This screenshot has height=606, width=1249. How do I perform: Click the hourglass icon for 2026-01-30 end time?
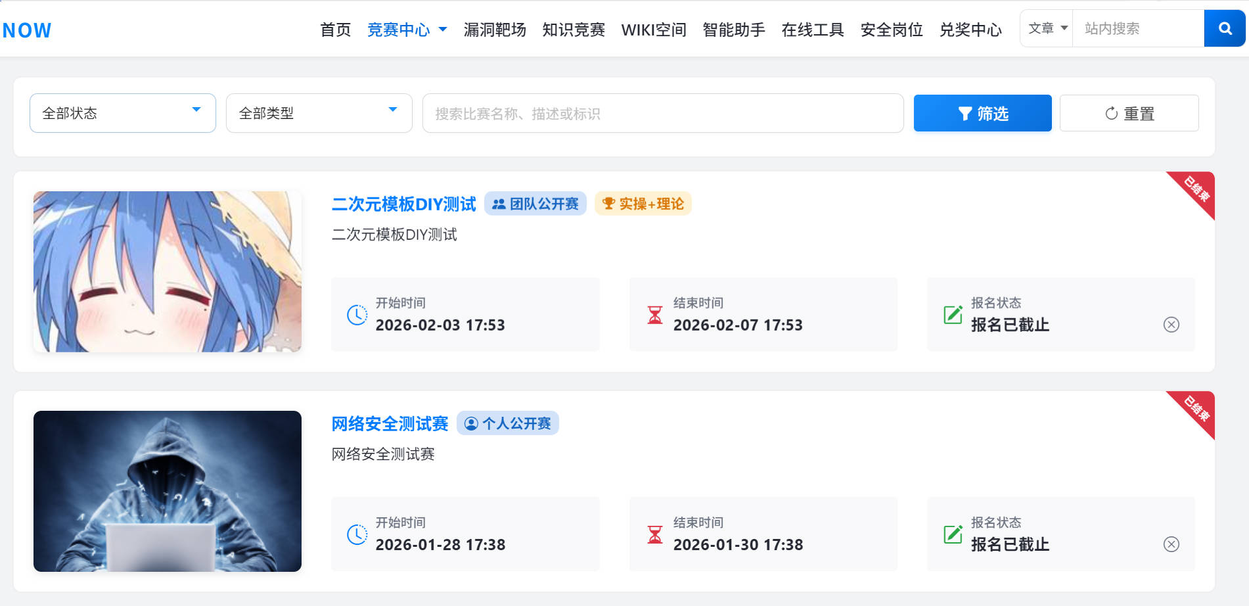coord(654,534)
